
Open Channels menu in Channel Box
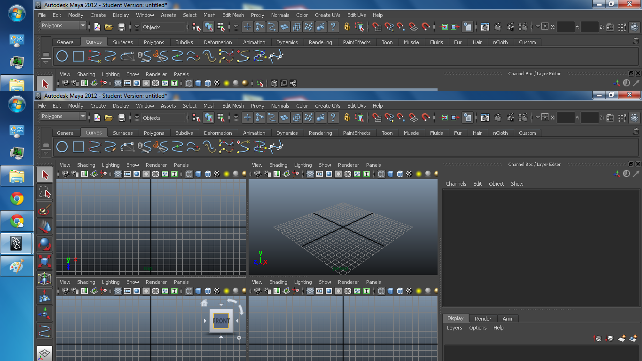pos(456,184)
